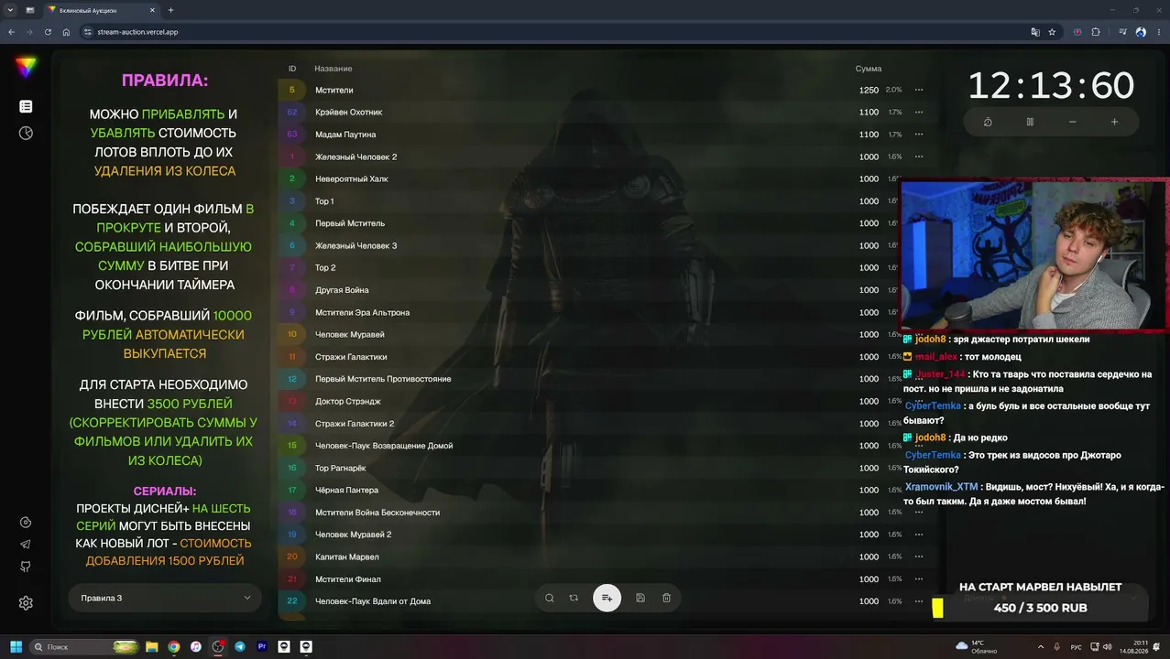
Task: Click the search lots magnifier icon
Action: (x=550, y=598)
